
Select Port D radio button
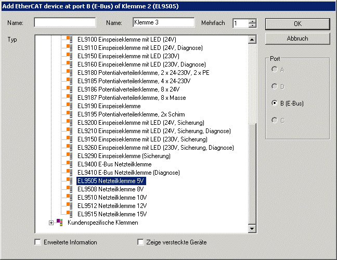(275, 86)
